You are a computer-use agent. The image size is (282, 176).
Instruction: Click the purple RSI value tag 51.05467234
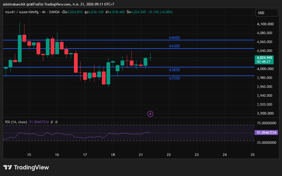click(x=266, y=133)
